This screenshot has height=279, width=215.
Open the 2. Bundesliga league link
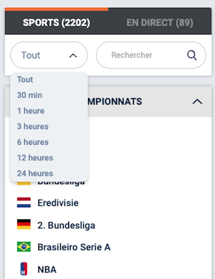pyautogui.click(x=66, y=225)
